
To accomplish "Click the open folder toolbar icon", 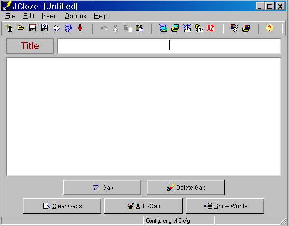I will [21, 28].
